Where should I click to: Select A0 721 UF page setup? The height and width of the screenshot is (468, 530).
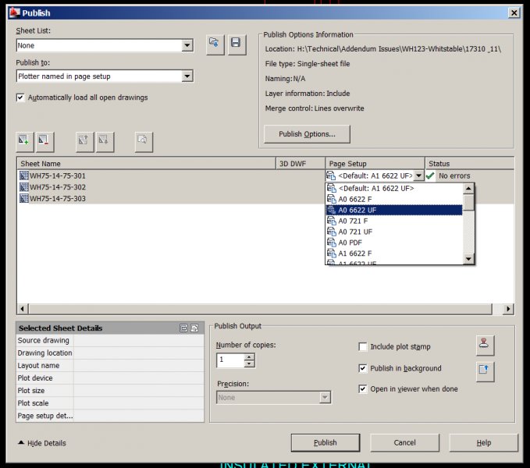pyautogui.click(x=394, y=232)
